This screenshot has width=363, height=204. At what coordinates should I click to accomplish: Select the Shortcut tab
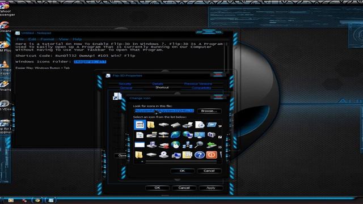point(162,87)
